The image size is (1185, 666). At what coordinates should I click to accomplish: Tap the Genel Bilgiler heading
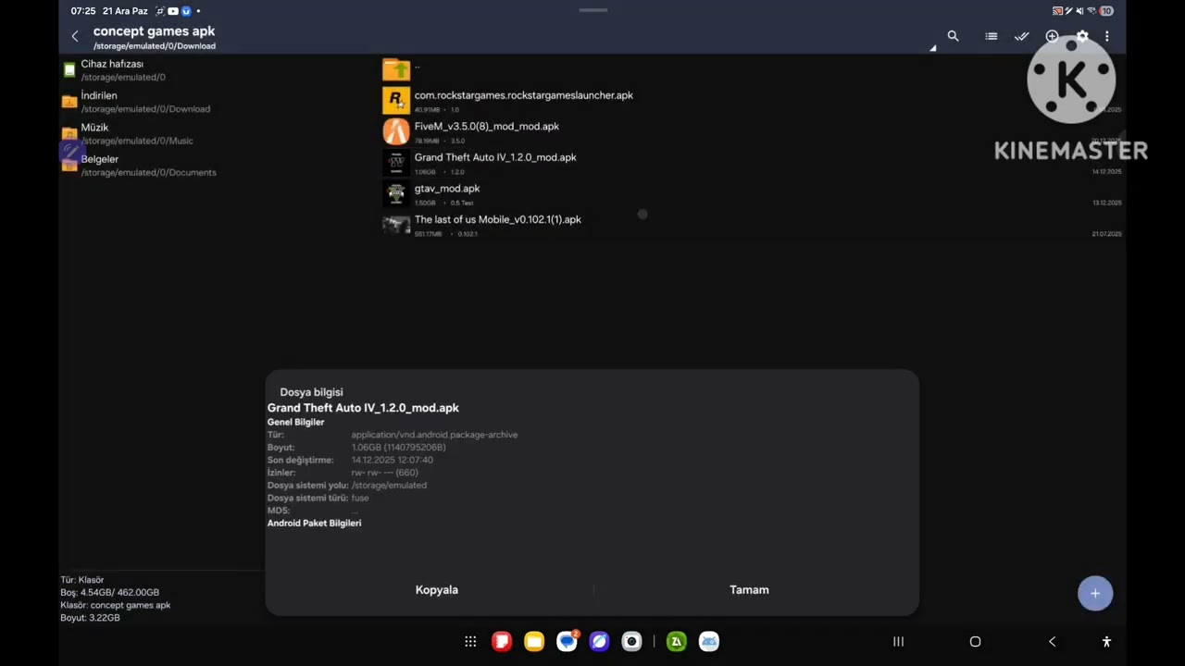click(x=295, y=422)
